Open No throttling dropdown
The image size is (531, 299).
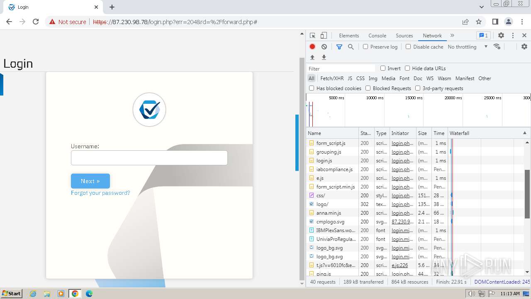pyautogui.click(x=468, y=47)
